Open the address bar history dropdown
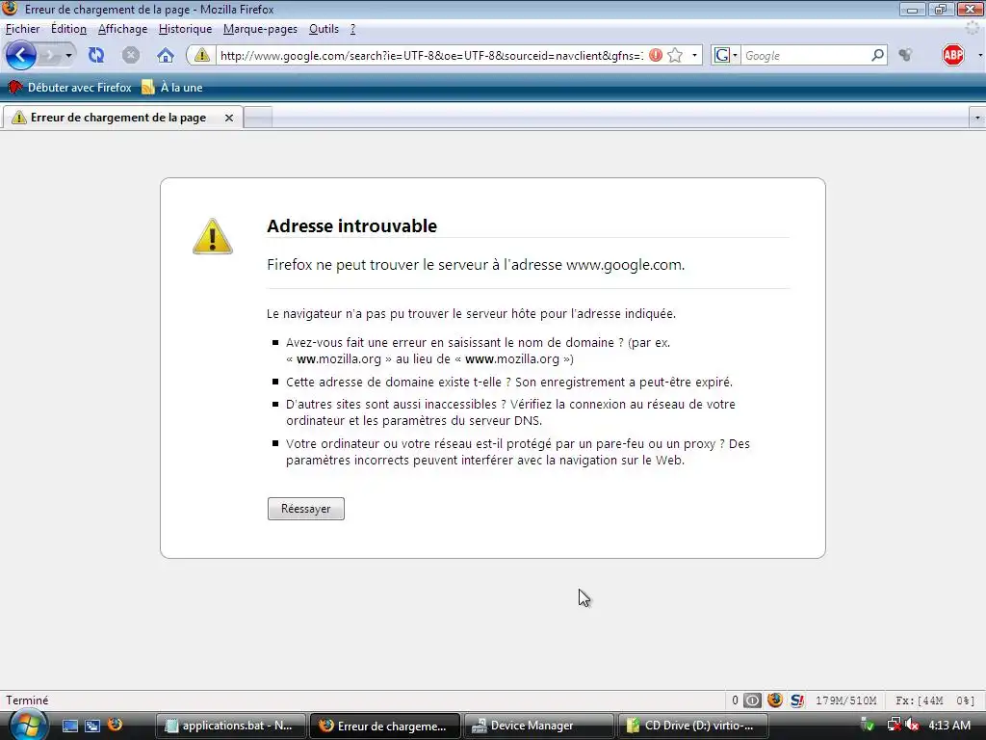This screenshot has height=740, width=986. (694, 55)
